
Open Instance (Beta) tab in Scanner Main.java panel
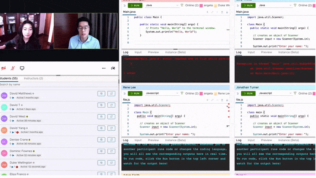click(288, 52)
